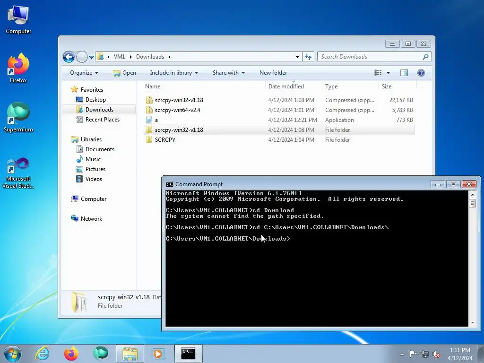Click the Command Prompt title bar icon
The height and width of the screenshot is (363, 484).
170,184
